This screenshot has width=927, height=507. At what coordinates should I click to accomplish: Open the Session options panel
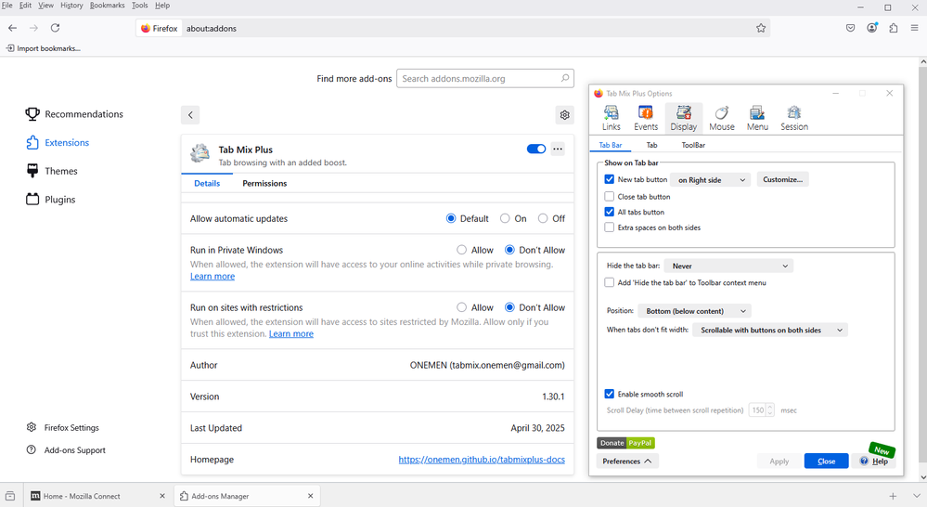tap(794, 118)
